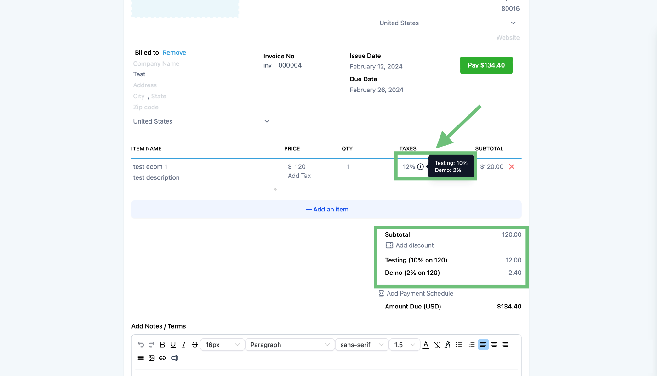
Task: Edit the item price 120
Action: (x=300, y=167)
